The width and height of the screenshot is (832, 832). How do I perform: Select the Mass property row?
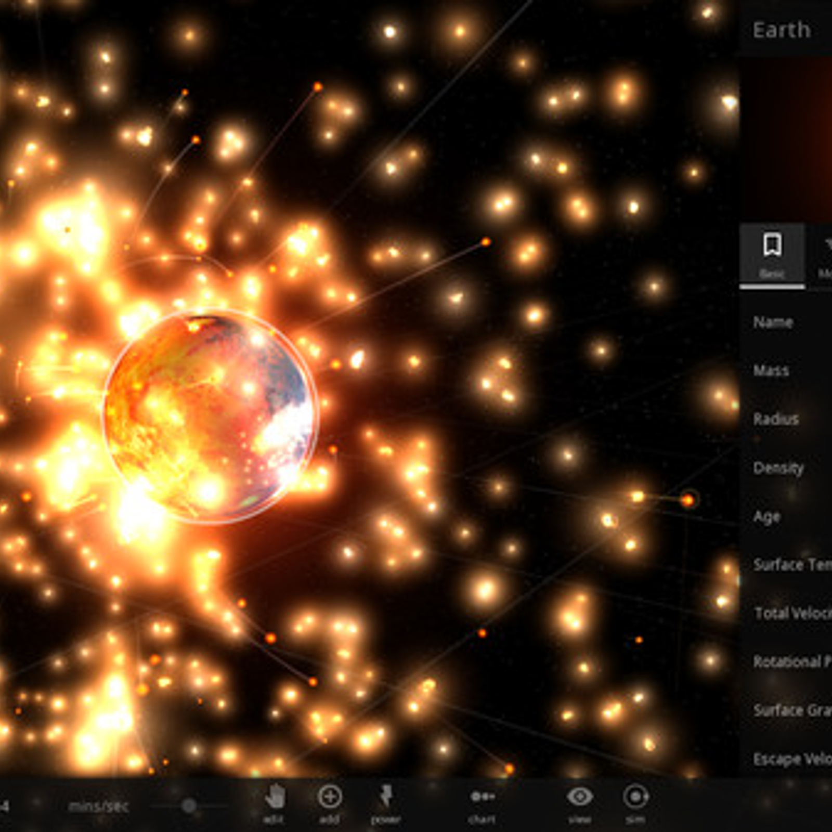click(786, 370)
